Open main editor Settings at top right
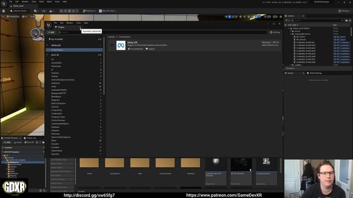Screen dimensions: 353x198 pyautogui.click(x=344, y=11)
